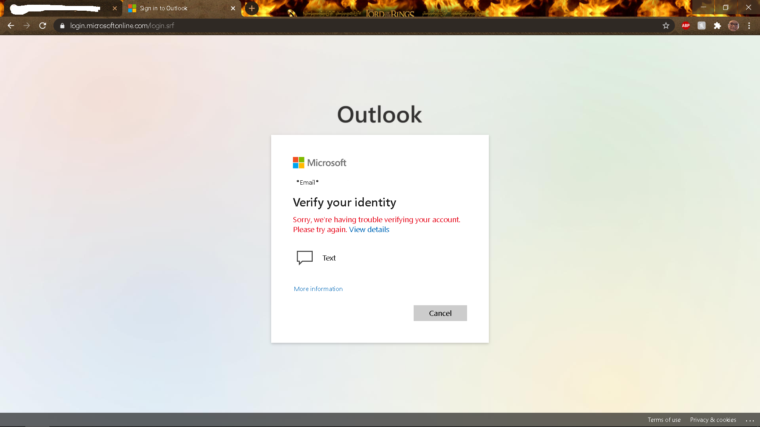The height and width of the screenshot is (427, 760).
Task: Click the browser back arrow
Action: click(x=11, y=26)
